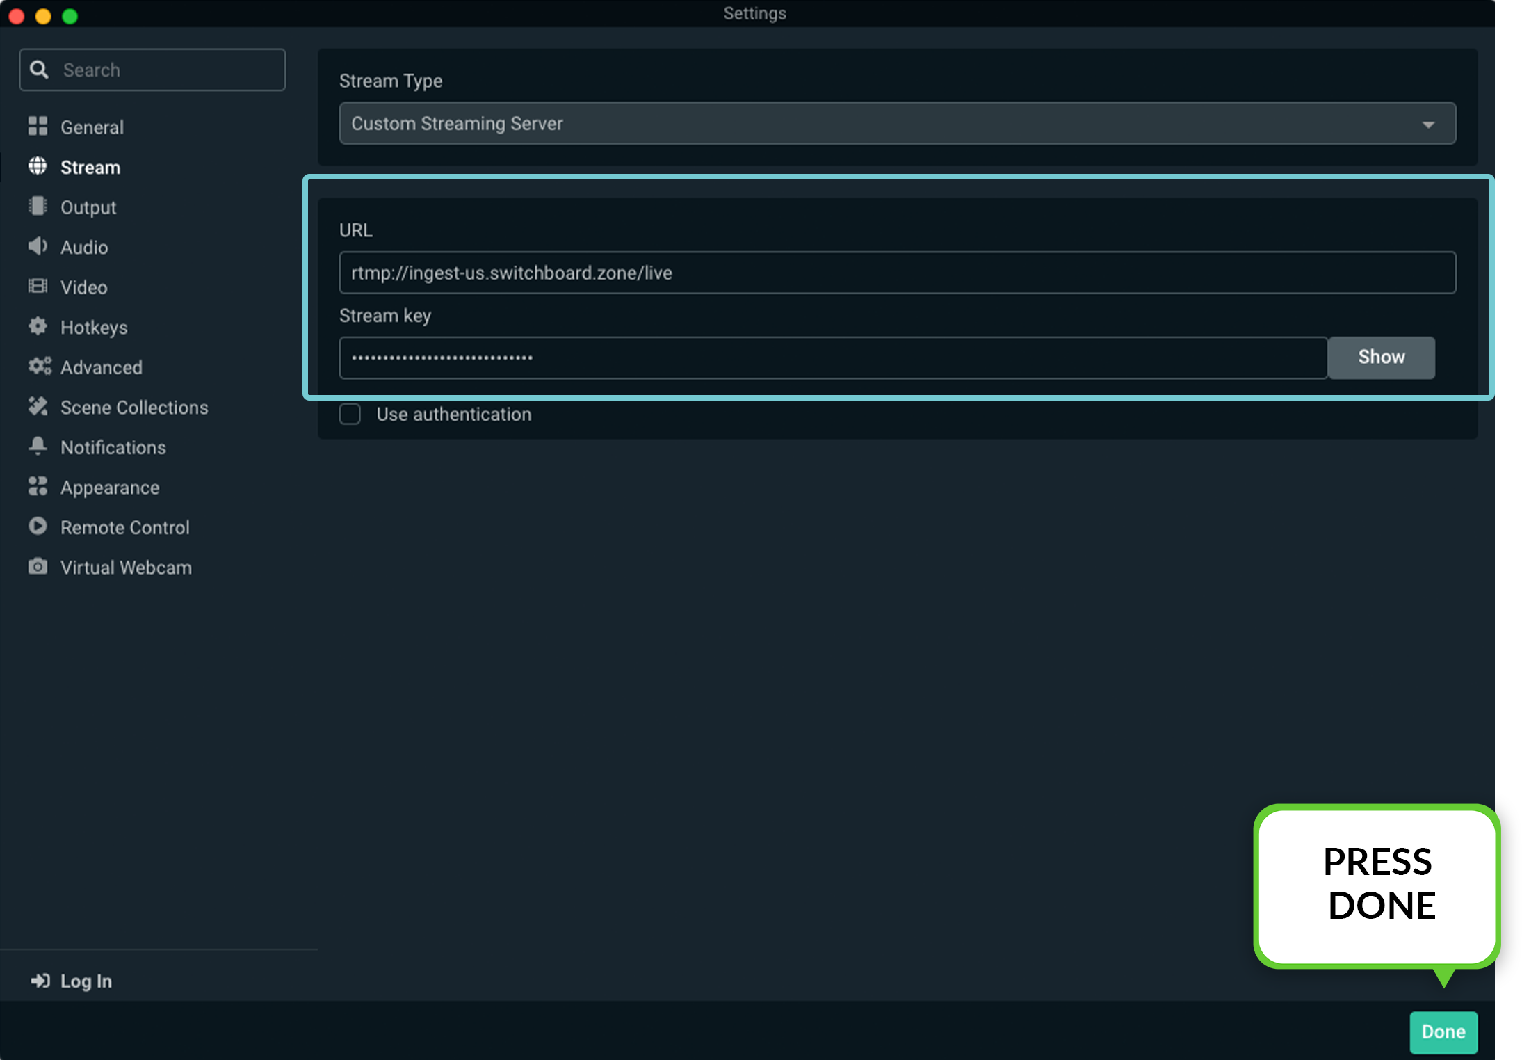Click into the URL input field
1522x1060 pixels.
click(897, 273)
